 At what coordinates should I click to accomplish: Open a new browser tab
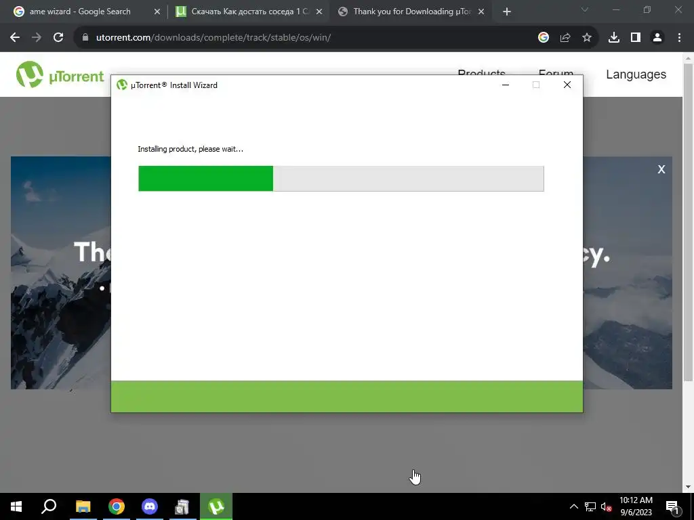(507, 12)
